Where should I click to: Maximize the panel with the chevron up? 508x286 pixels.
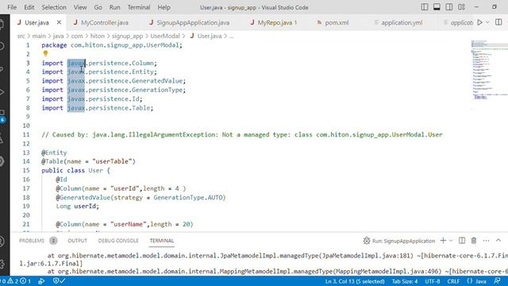click(498, 240)
